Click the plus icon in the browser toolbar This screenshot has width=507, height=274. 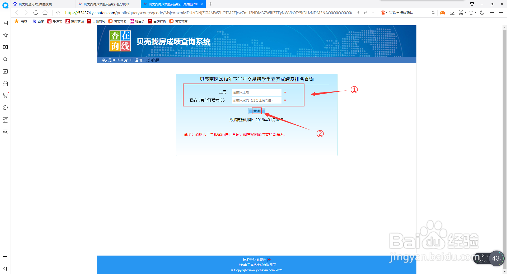pos(492,13)
